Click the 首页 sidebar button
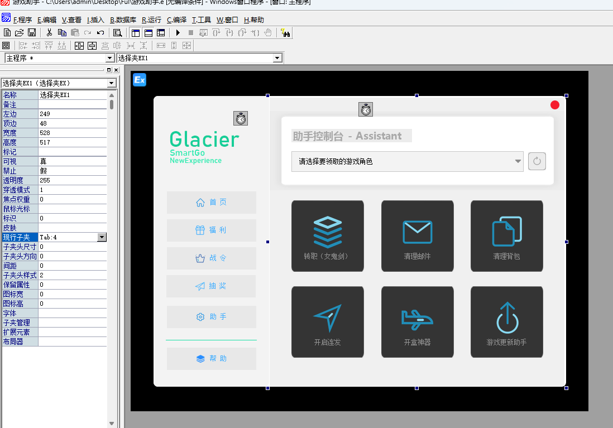Viewport: 613px width, 428px height. [x=212, y=203]
